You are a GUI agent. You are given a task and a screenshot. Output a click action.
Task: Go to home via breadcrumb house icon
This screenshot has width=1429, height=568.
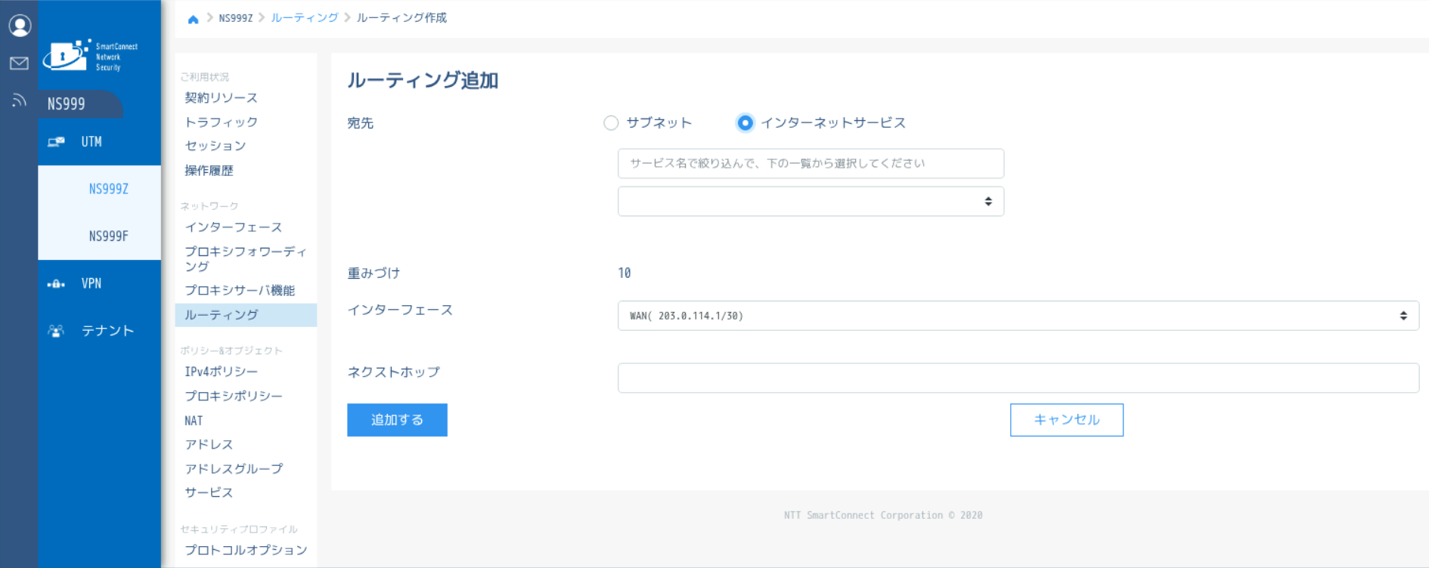click(194, 19)
